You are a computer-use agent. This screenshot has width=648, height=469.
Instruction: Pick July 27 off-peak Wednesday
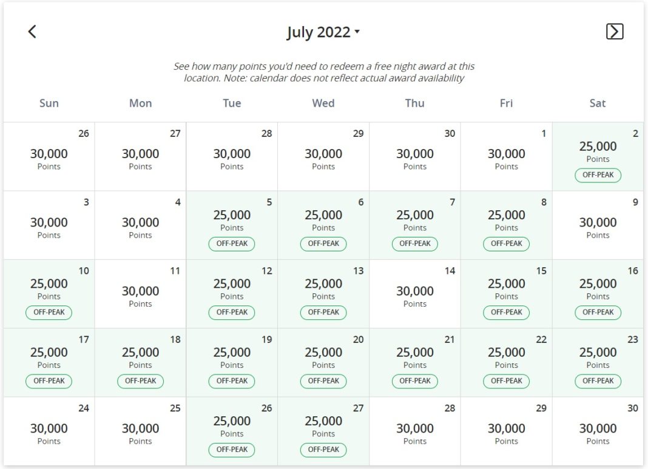(x=323, y=430)
